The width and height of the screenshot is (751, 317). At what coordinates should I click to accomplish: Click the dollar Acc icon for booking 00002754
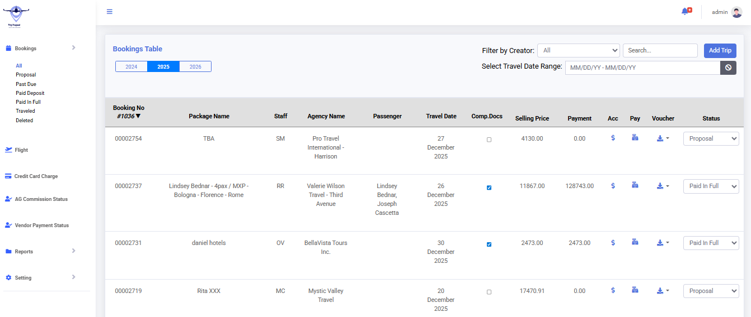613,138
